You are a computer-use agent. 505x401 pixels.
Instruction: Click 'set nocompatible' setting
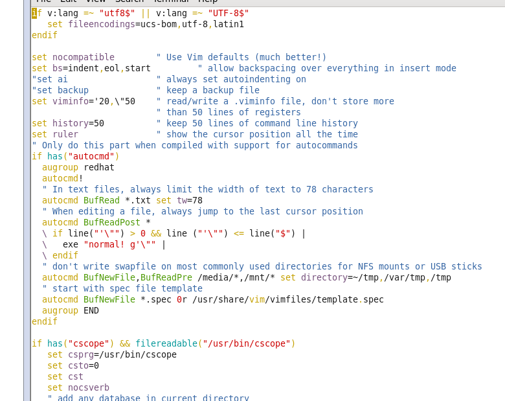(x=73, y=58)
